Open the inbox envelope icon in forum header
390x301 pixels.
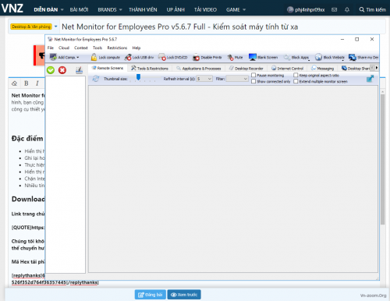pos(335,9)
